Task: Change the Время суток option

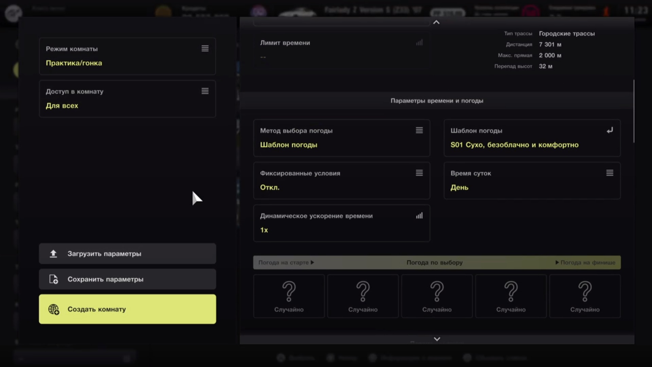Action: pyautogui.click(x=532, y=180)
